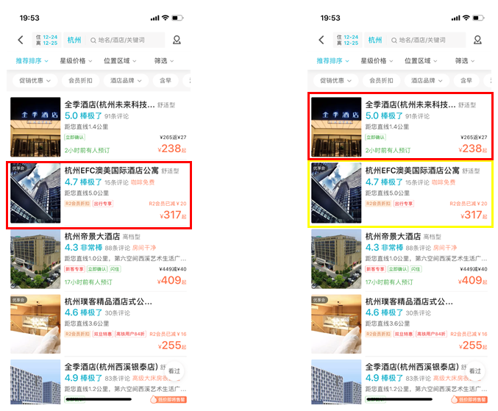This screenshot has height=411, width=498.
Task: Tap 看过 floating button on left screen
Action: pyautogui.click(x=174, y=371)
